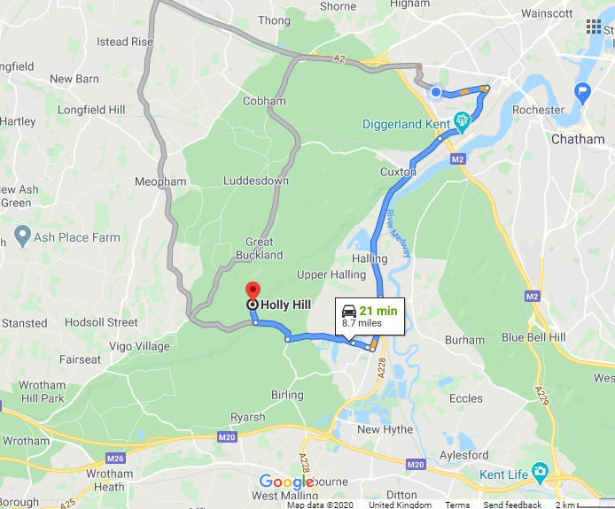
Task: Click the blue current location dot
Action: tap(436, 92)
